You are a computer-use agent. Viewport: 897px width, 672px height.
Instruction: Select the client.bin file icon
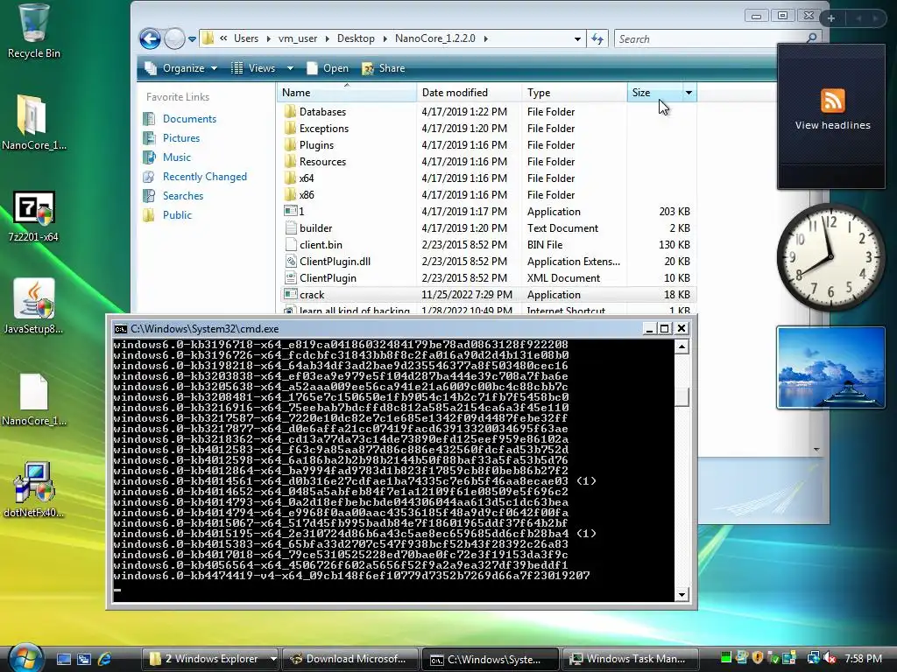click(x=291, y=245)
